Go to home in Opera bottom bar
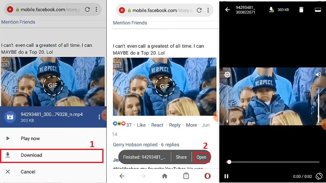Image resolution: width=326 pixels, height=183 pixels. click(165, 176)
